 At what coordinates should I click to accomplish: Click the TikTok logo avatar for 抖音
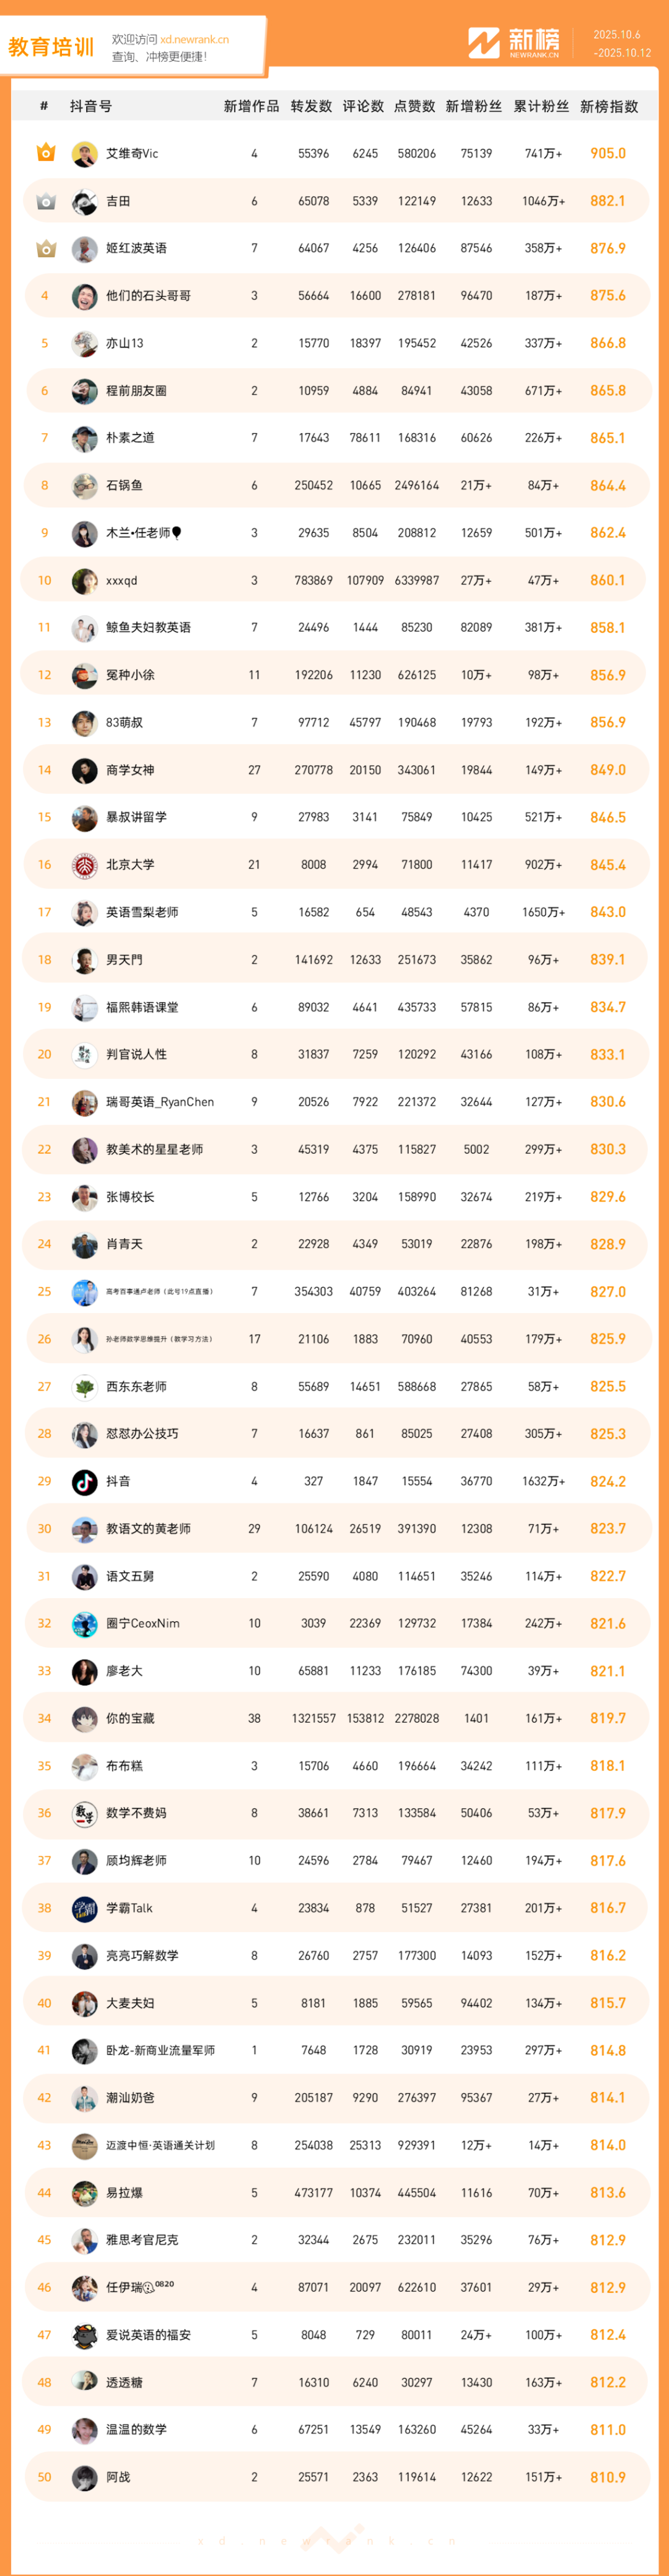pyautogui.click(x=84, y=1481)
